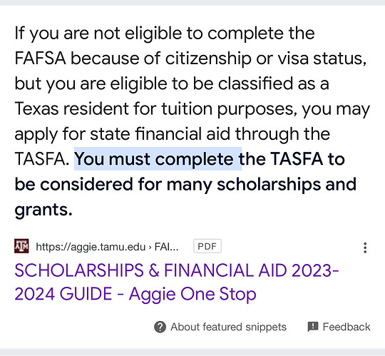Click the Feedback text link

(346, 327)
